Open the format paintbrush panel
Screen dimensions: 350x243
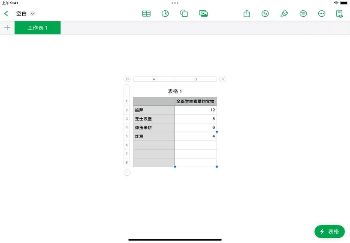(x=284, y=14)
